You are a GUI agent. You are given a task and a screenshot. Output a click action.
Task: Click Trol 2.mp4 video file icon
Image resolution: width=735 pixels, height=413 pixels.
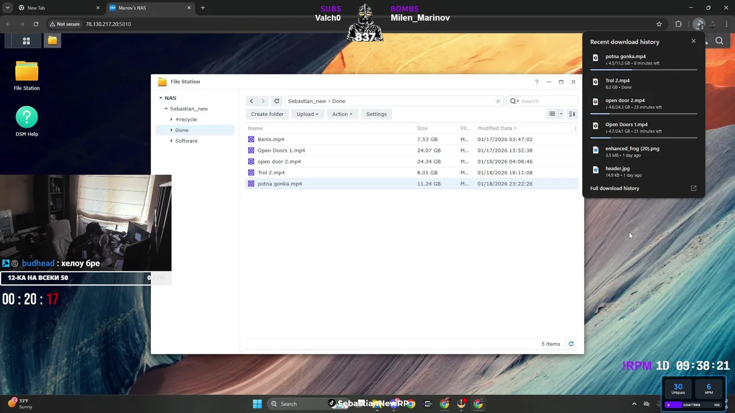[251, 173]
